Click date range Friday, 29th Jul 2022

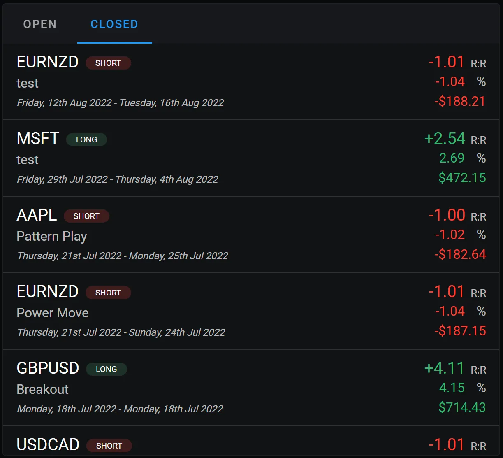118,179
